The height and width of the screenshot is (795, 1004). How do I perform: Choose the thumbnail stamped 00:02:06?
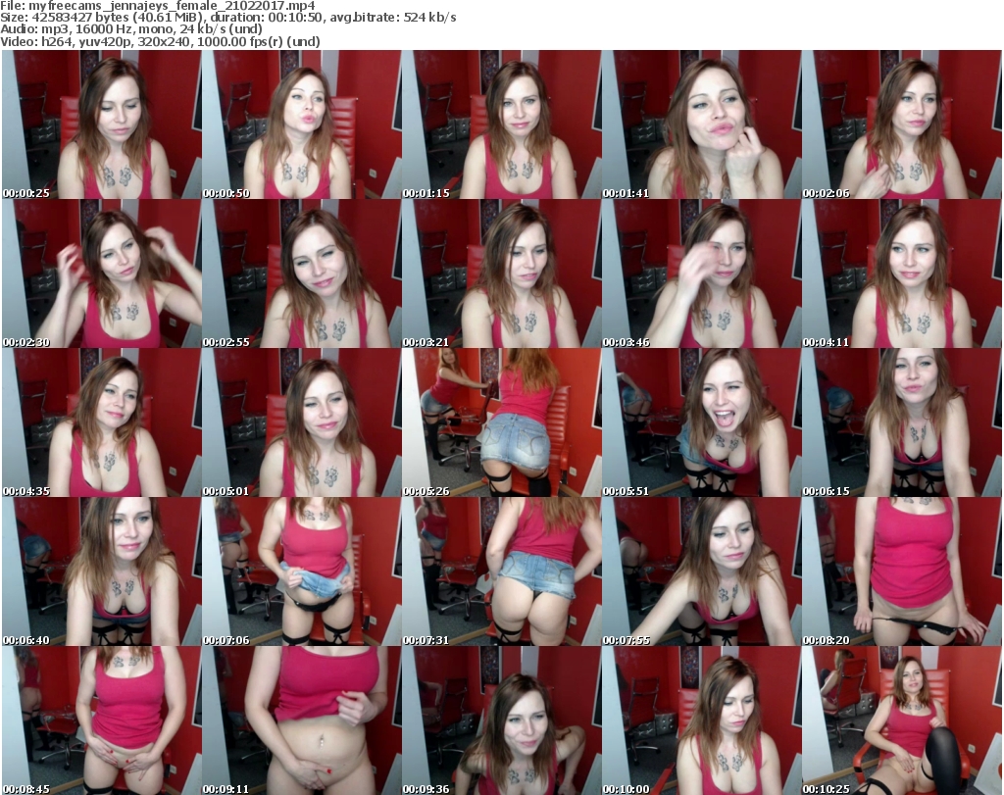(901, 124)
